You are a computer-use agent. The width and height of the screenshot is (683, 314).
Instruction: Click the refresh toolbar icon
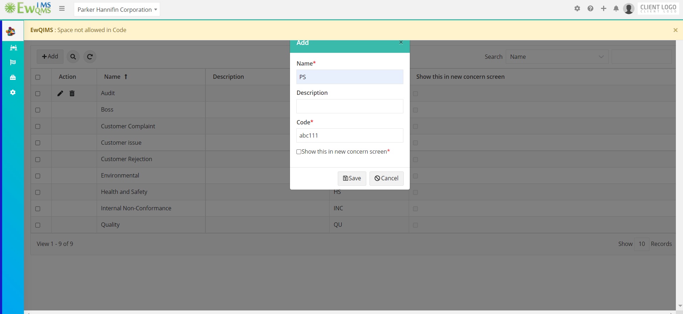pos(90,57)
